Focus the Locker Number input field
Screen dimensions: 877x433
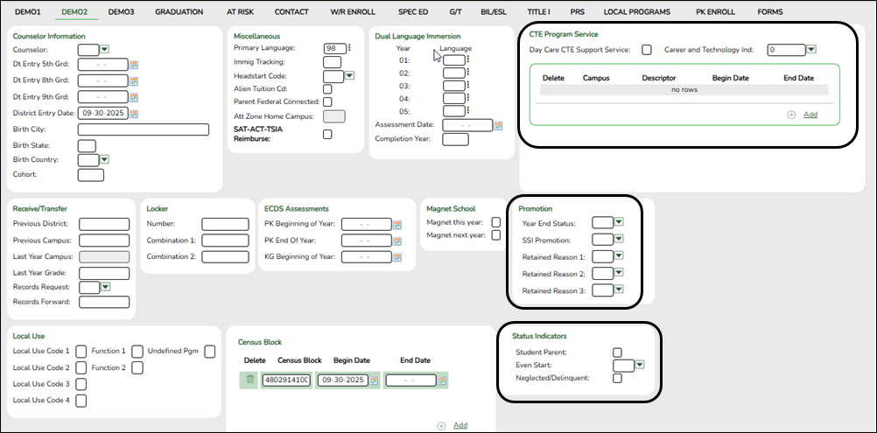point(225,224)
